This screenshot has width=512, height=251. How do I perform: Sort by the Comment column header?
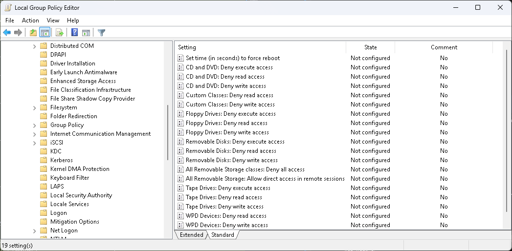click(444, 47)
